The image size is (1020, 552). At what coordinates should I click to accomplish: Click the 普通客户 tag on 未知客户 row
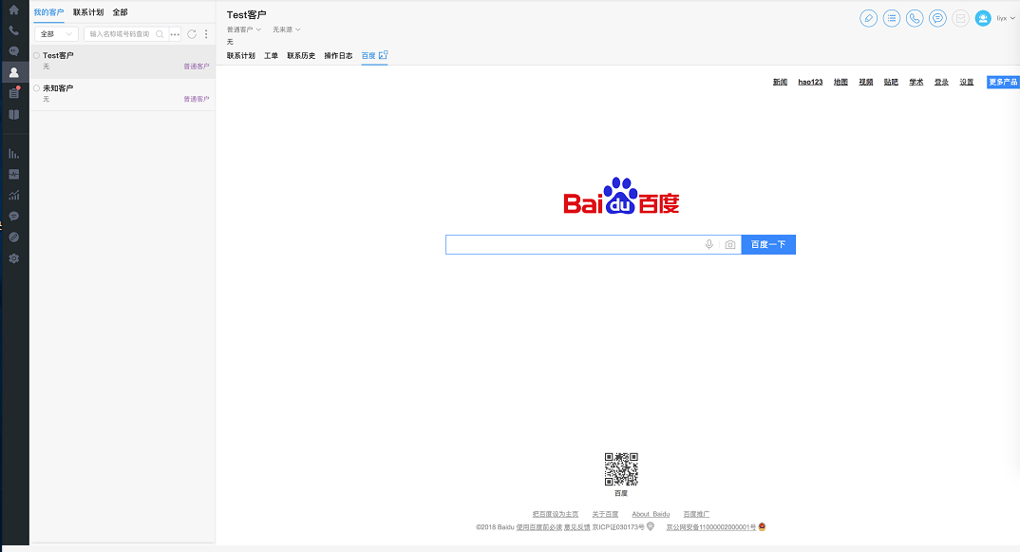coord(197,99)
